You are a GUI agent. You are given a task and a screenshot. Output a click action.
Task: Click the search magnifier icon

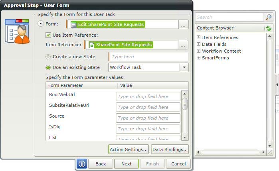click(269, 17)
